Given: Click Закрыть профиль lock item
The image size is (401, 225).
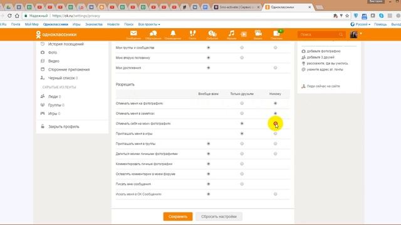Looking at the screenshot, I should click(64, 126).
